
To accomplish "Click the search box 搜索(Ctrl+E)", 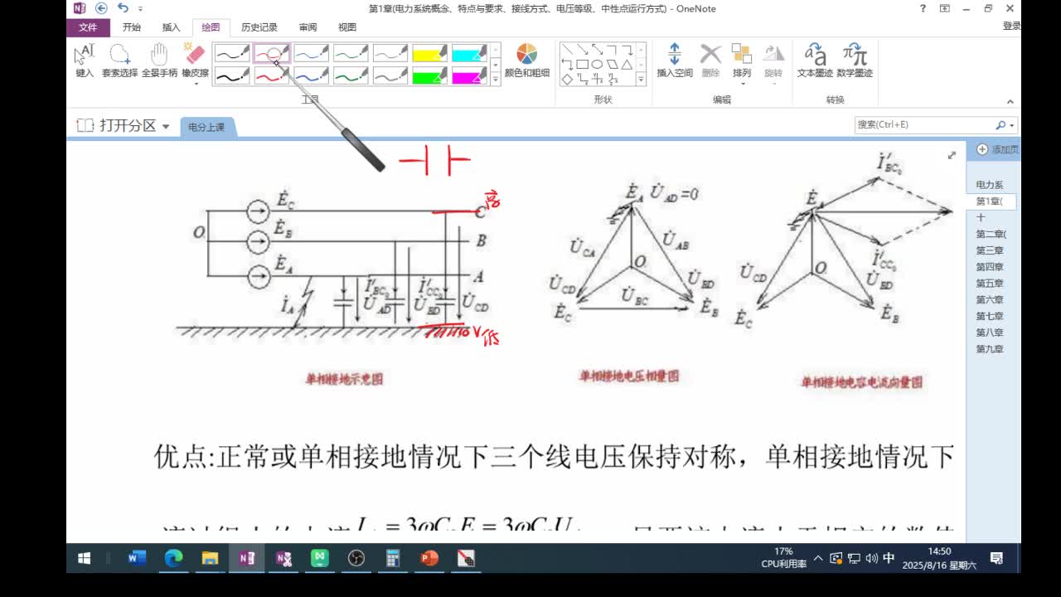I will pyautogui.click(x=923, y=124).
